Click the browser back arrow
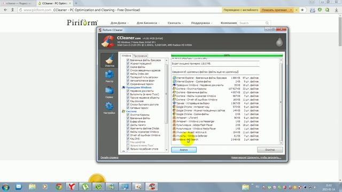The width and height of the screenshot is (342, 192). pyautogui.click(x=6, y=10)
